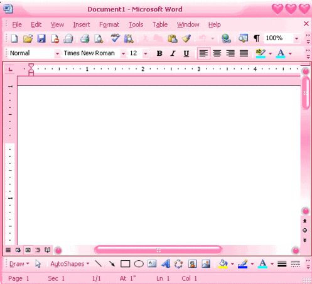This screenshot has height=284, width=312.
Task: Select the Line drawing tool
Action: [x=98, y=263]
